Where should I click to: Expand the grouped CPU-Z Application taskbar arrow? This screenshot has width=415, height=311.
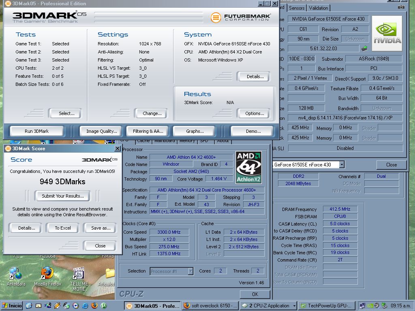[x=294, y=306]
